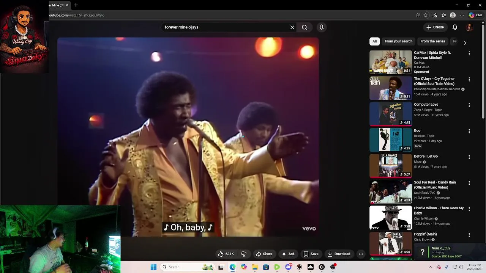Open options for Candy Rain video
Image resolution: width=486 pixels, height=273 pixels.
tap(469, 183)
